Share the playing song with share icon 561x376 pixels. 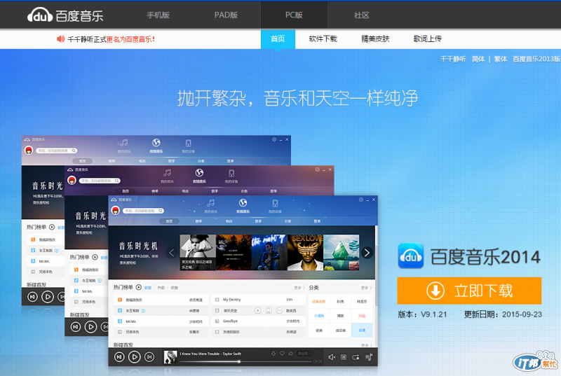290,354
